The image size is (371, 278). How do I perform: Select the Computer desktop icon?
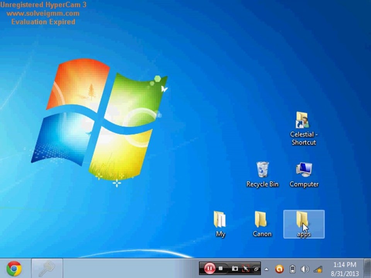coord(304,175)
